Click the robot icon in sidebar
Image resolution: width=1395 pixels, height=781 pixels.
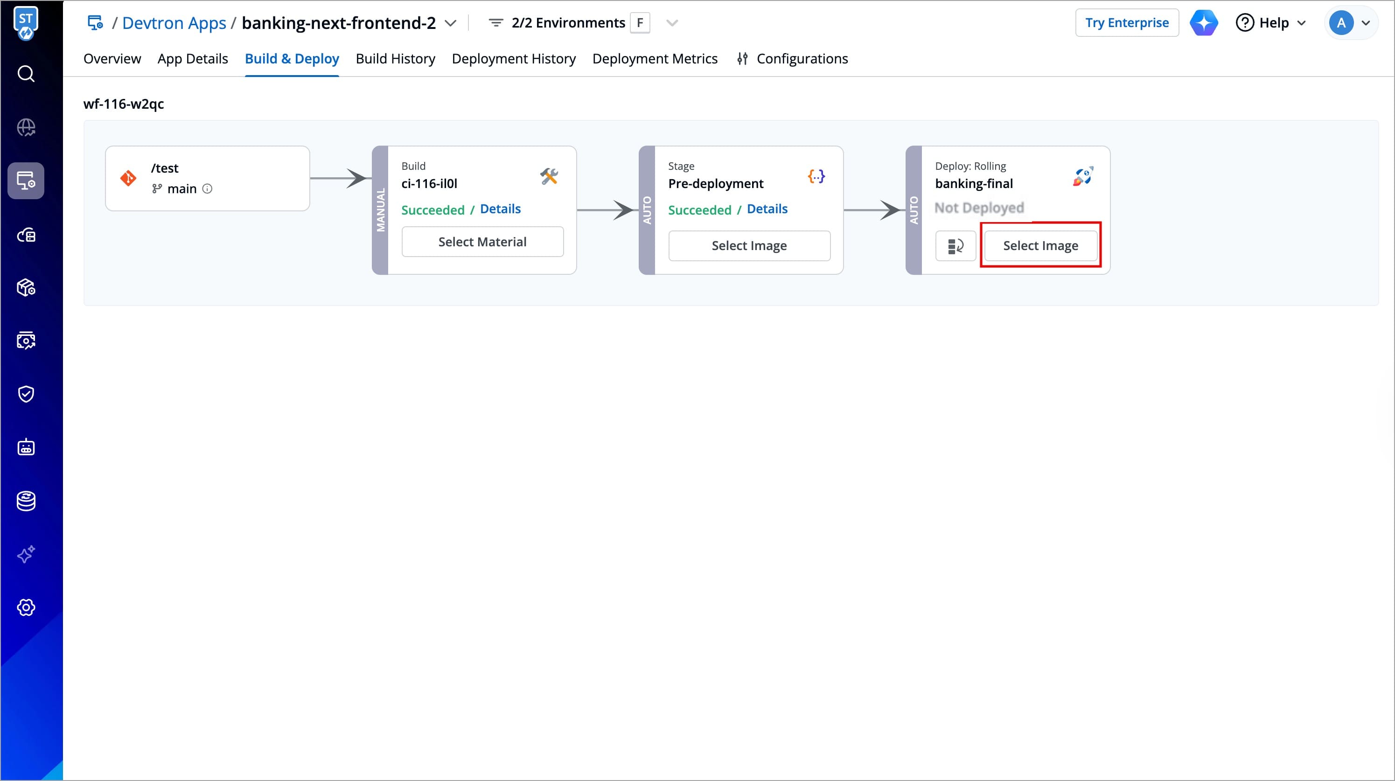26,447
